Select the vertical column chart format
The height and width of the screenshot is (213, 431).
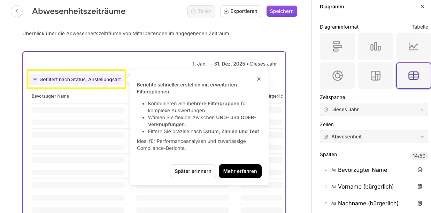point(375,46)
